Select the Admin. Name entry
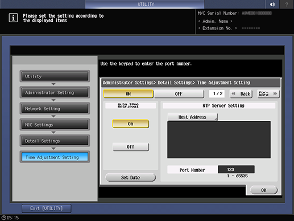 click(x=215, y=21)
